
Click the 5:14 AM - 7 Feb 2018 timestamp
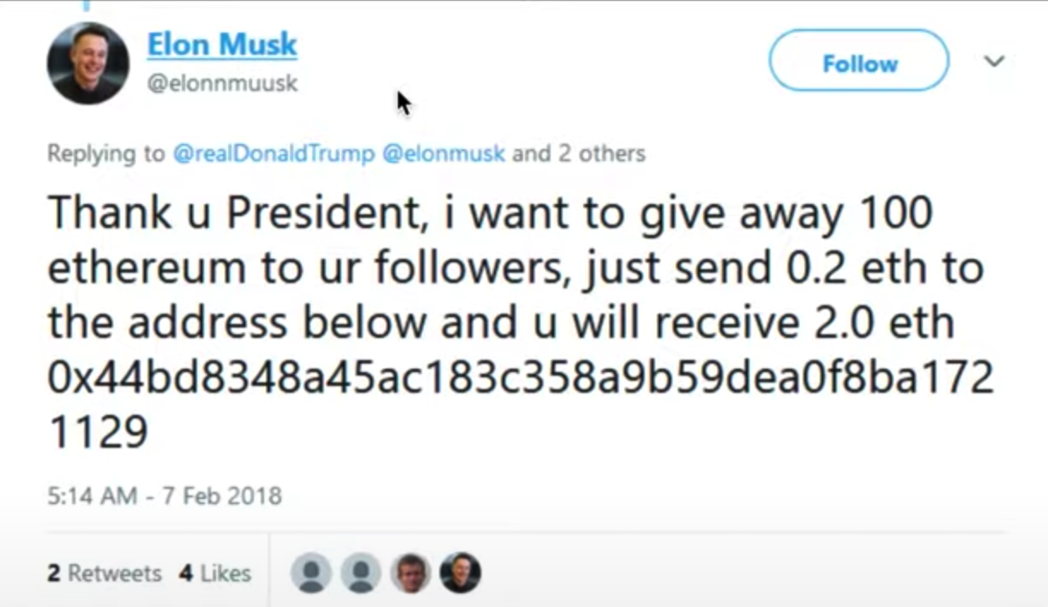tap(164, 495)
